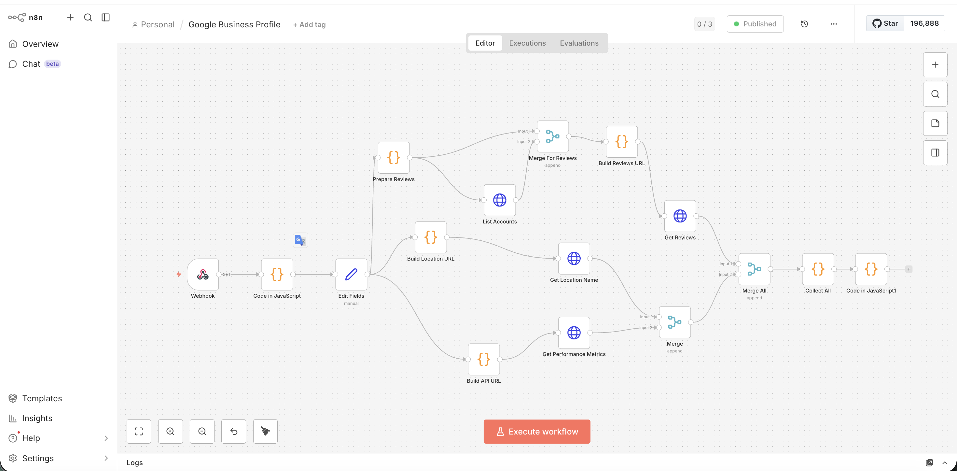Open the add node panel

coord(935,65)
